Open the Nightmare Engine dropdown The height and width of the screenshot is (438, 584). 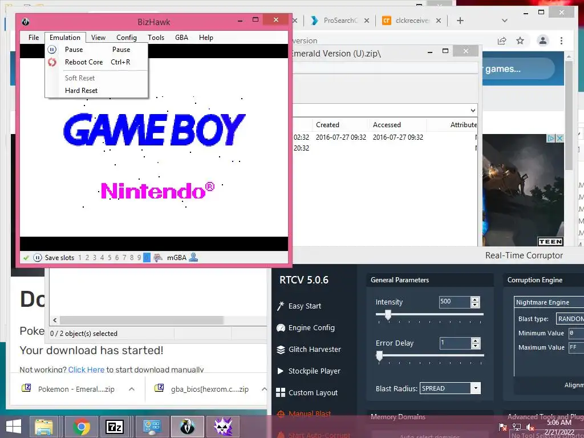pyautogui.click(x=549, y=302)
